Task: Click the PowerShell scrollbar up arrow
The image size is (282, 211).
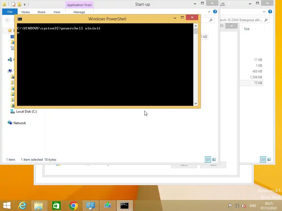Action: coord(196,26)
